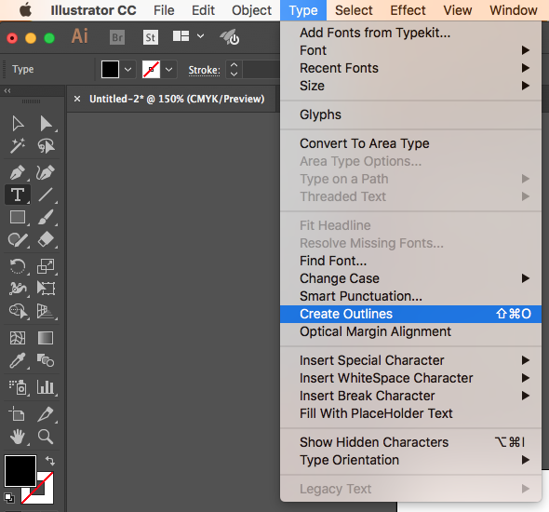Select the Hand tool

(18, 437)
